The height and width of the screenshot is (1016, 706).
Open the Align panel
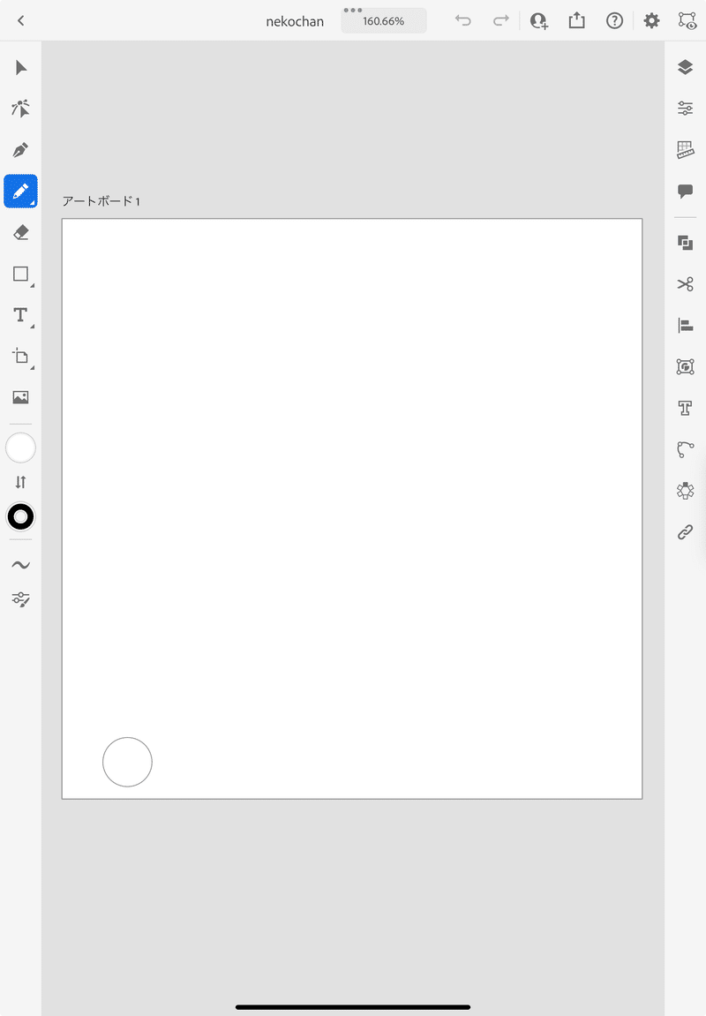click(x=686, y=325)
